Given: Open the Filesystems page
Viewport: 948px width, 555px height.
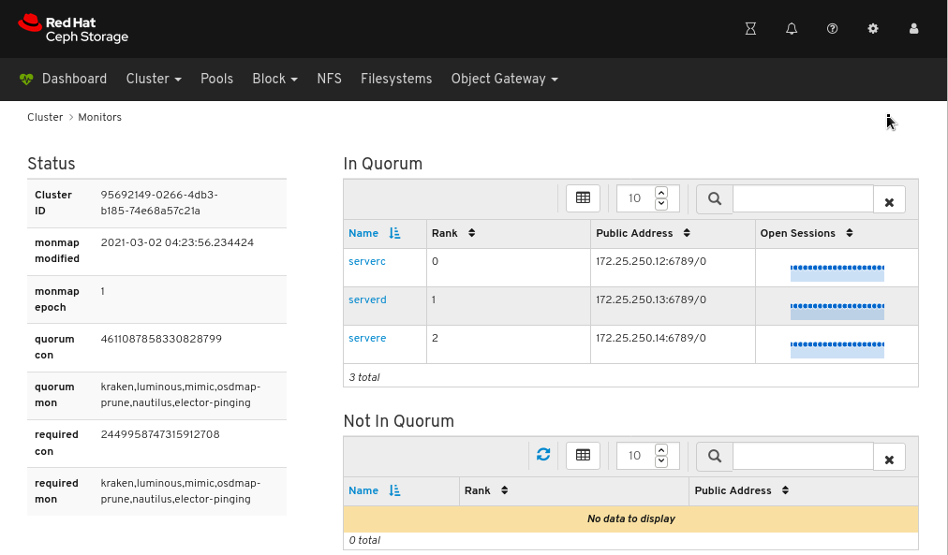Looking at the screenshot, I should click(x=396, y=80).
